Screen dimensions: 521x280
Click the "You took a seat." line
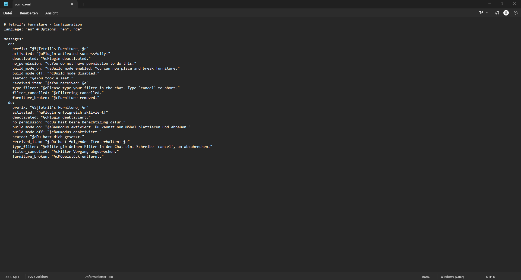43,78
